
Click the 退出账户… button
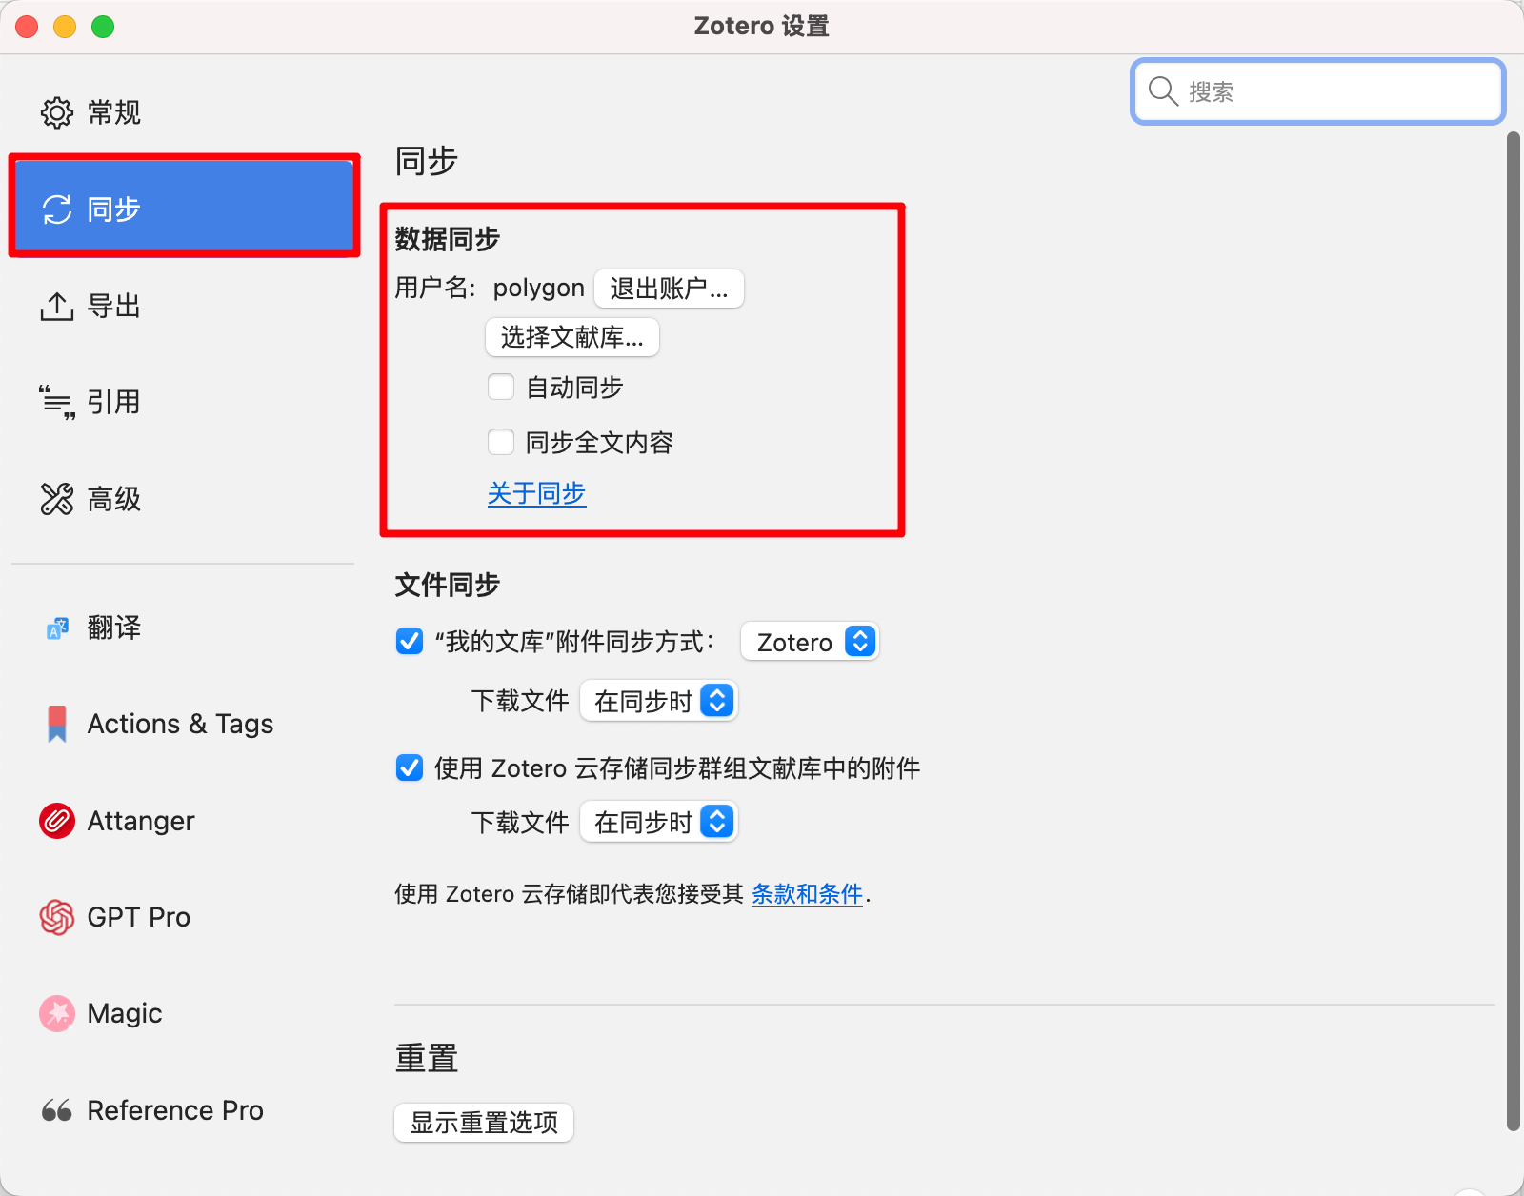point(669,289)
